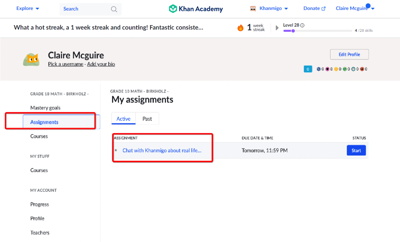Screen dimensions: 400x242
Task: Switch to the Past assignments tab
Action: click(147, 119)
